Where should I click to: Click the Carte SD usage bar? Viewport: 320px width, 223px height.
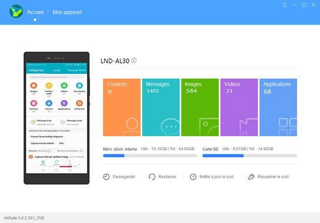pyautogui.click(x=249, y=156)
